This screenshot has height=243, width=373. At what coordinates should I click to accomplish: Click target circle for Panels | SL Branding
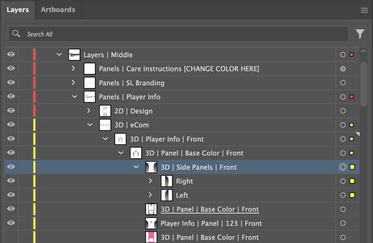click(343, 83)
